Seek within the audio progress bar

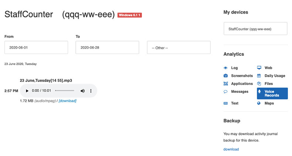[65, 91]
